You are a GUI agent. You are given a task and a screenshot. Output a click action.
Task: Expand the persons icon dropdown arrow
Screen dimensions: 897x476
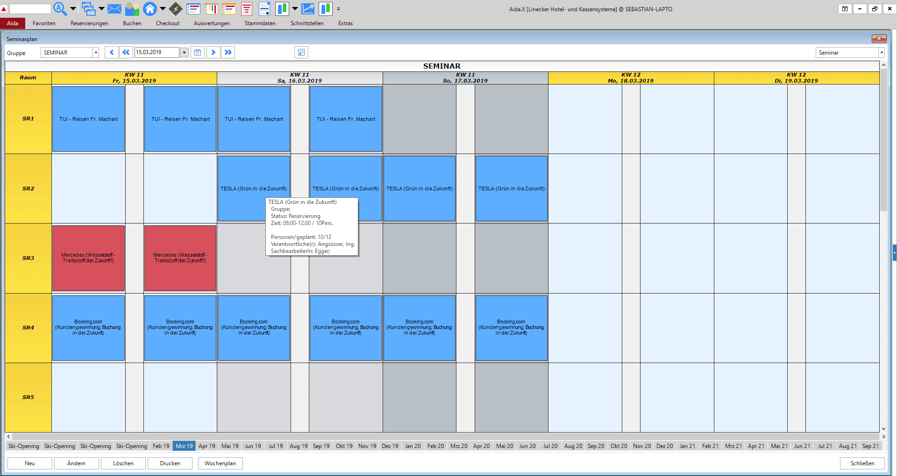click(295, 8)
